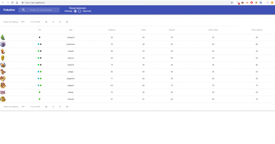Screen dimensions: 275x144
Task: Click the pidgeot sprite image
Action: pyautogui.click(x=3, y=85)
